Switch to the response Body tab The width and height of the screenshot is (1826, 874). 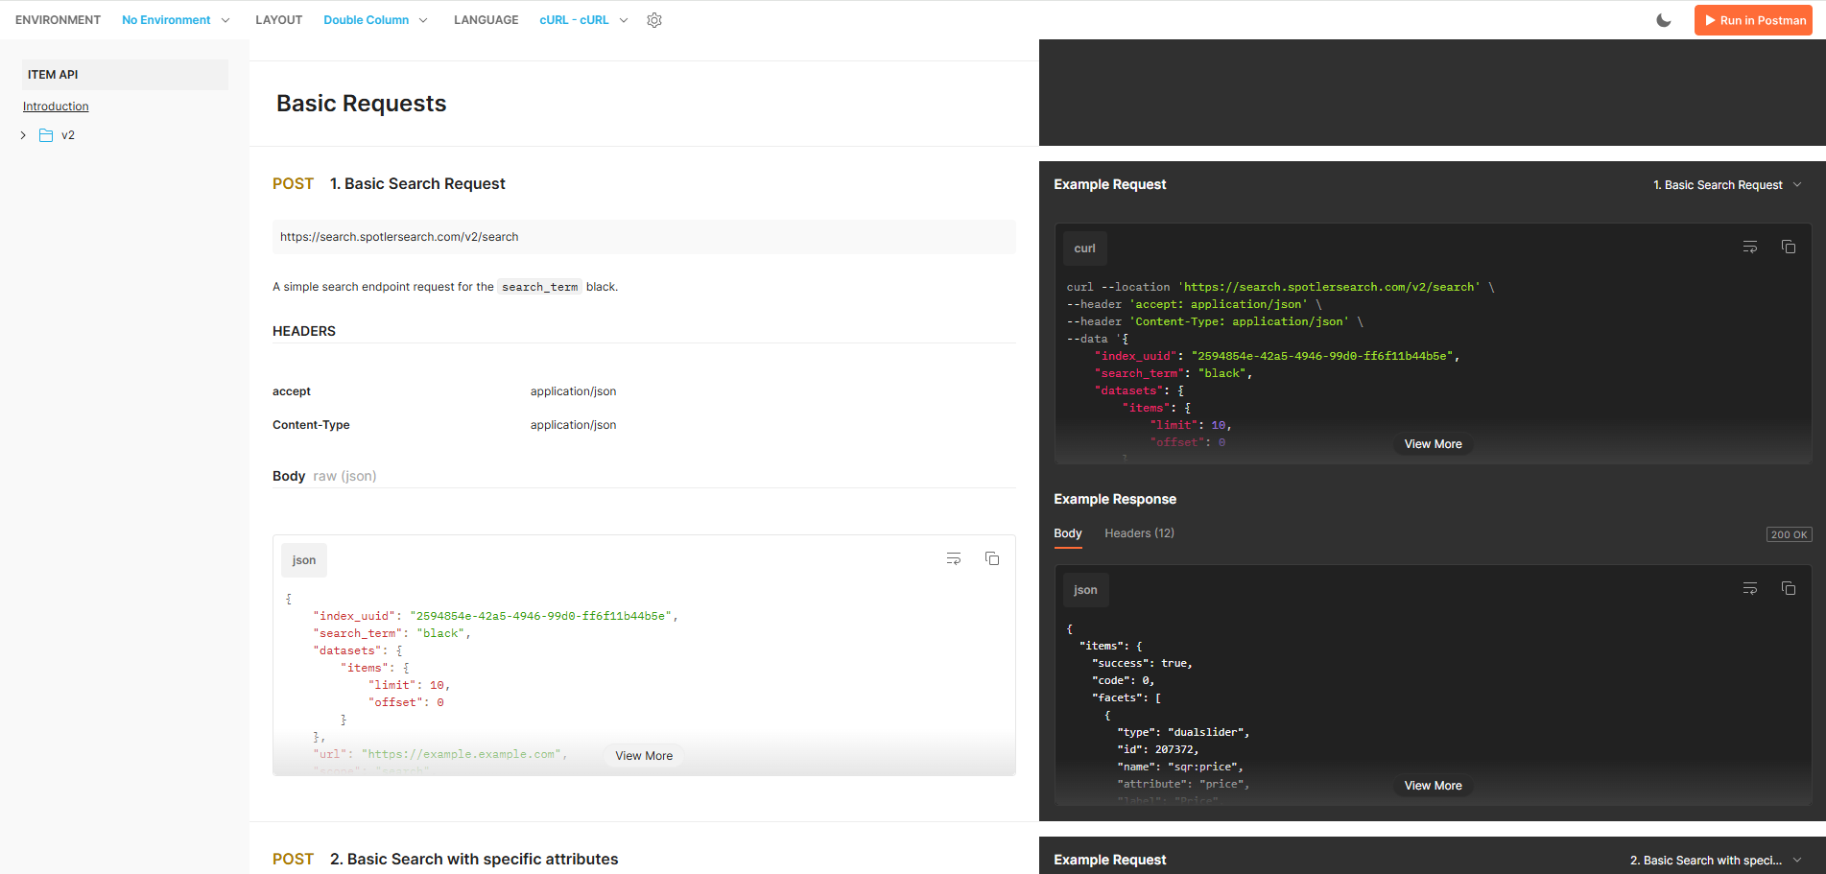[1068, 533]
